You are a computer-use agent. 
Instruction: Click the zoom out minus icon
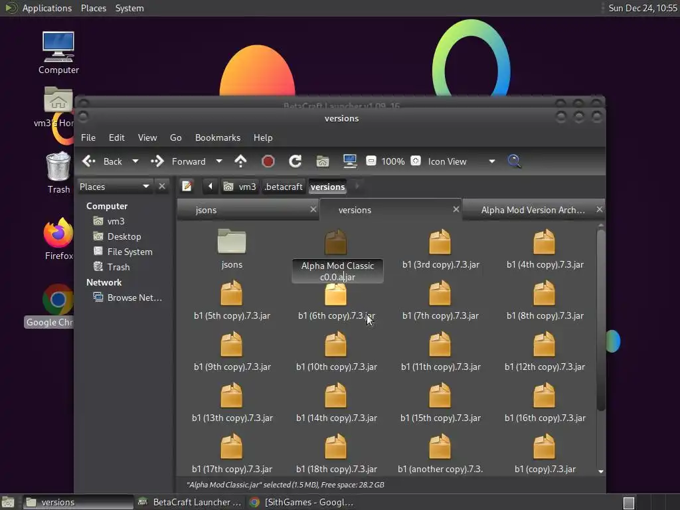pyautogui.click(x=371, y=161)
